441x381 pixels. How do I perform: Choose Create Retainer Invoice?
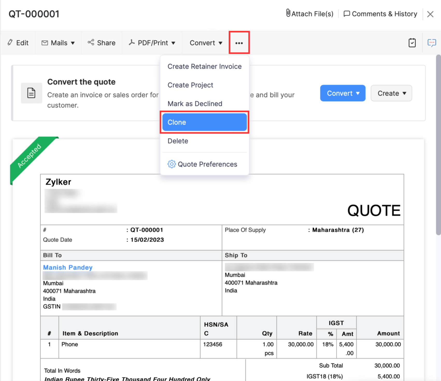204,67
